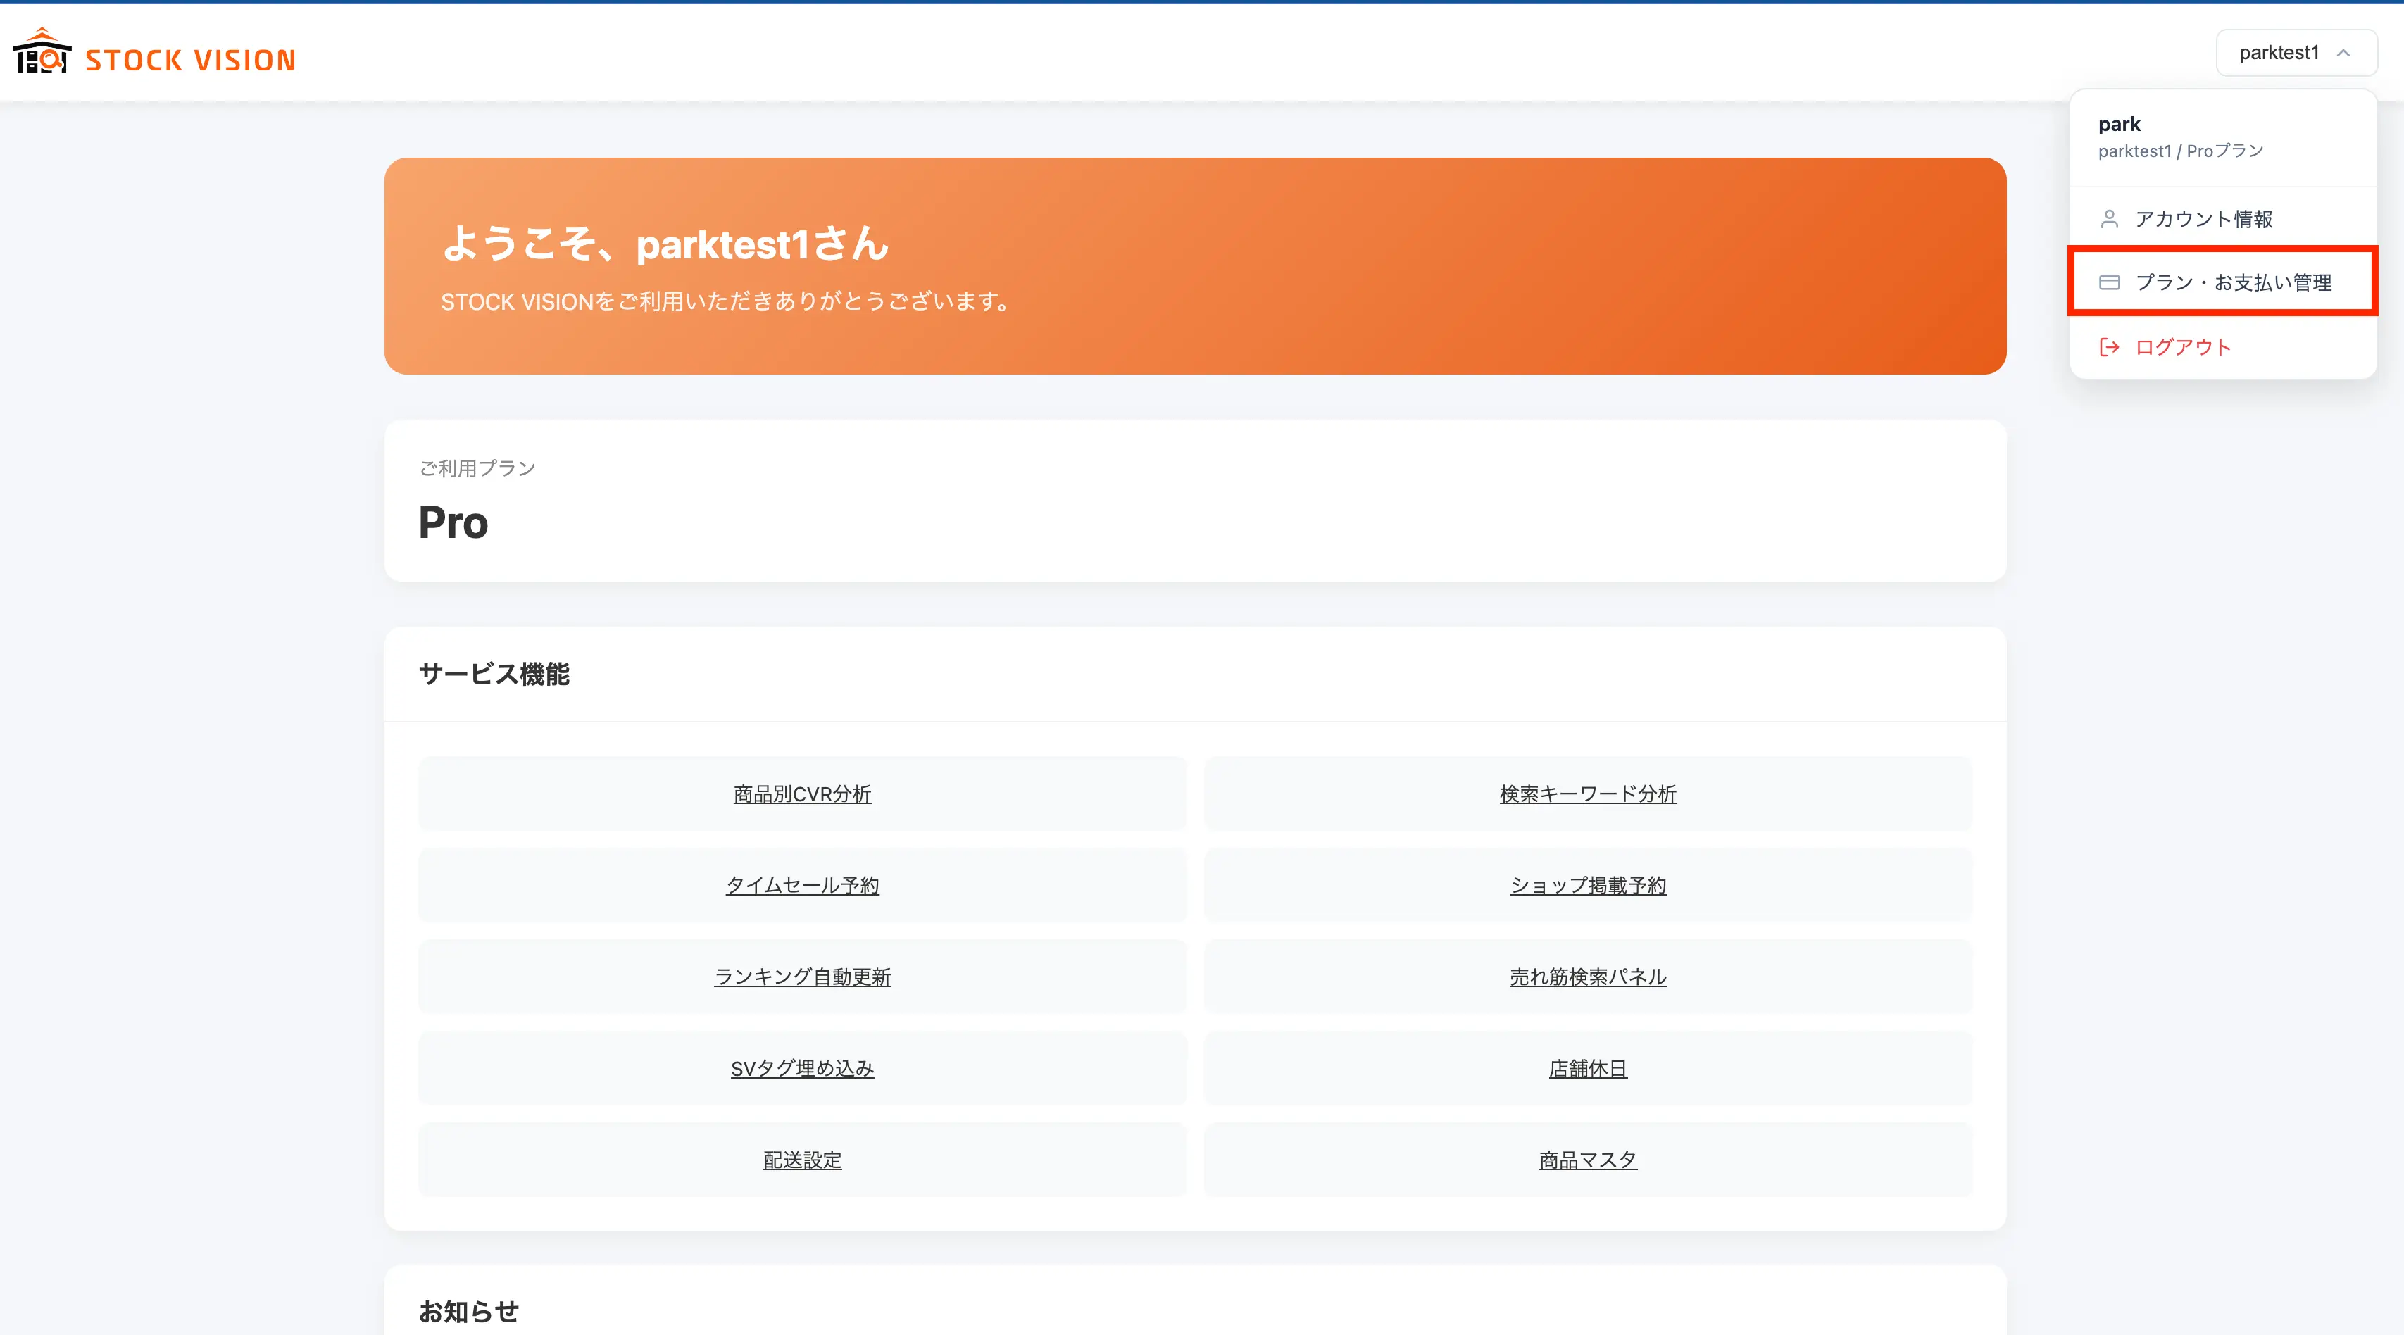Viewport: 2404px width, 1335px height.
Task: Click the サービス機能 section heading
Action: [x=494, y=674]
